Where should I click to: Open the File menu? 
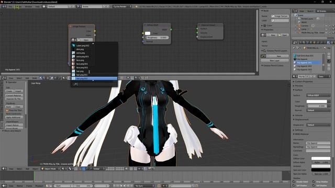pos(10,7)
